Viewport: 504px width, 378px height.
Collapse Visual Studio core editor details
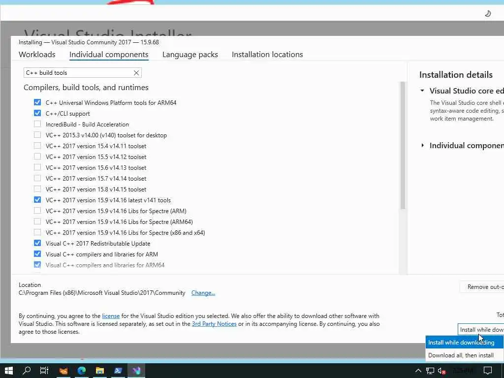422,91
